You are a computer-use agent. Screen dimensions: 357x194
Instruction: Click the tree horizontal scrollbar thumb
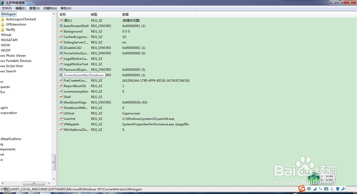34,183
